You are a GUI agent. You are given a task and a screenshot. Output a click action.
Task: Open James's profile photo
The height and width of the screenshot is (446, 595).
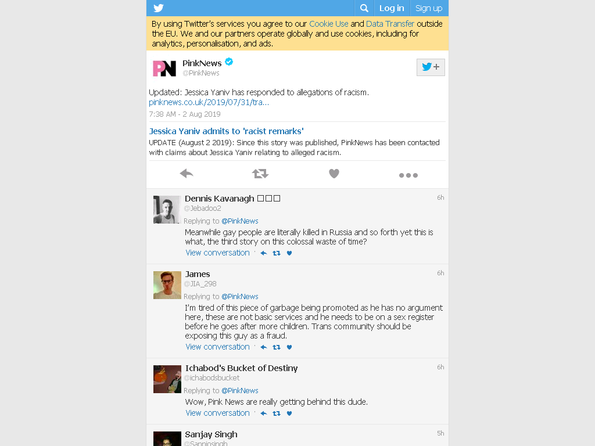pyautogui.click(x=167, y=285)
